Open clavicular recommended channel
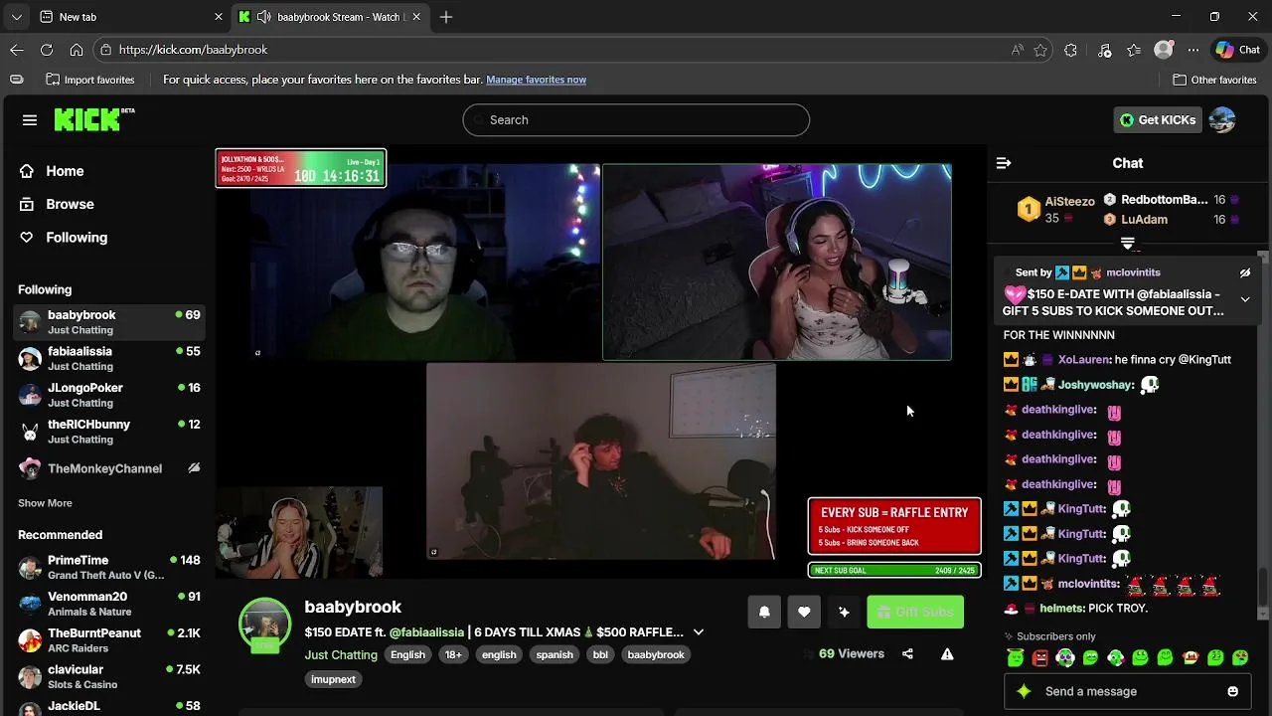Image resolution: width=1272 pixels, height=716 pixels. (109, 676)
